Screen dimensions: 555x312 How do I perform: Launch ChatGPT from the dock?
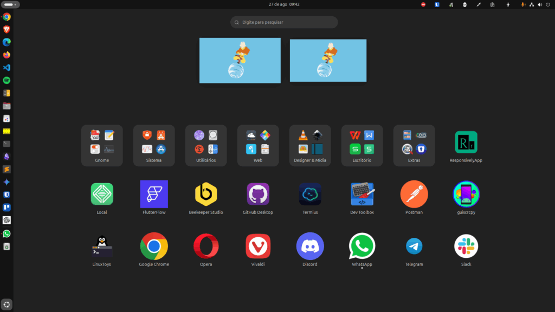point(7,220)
